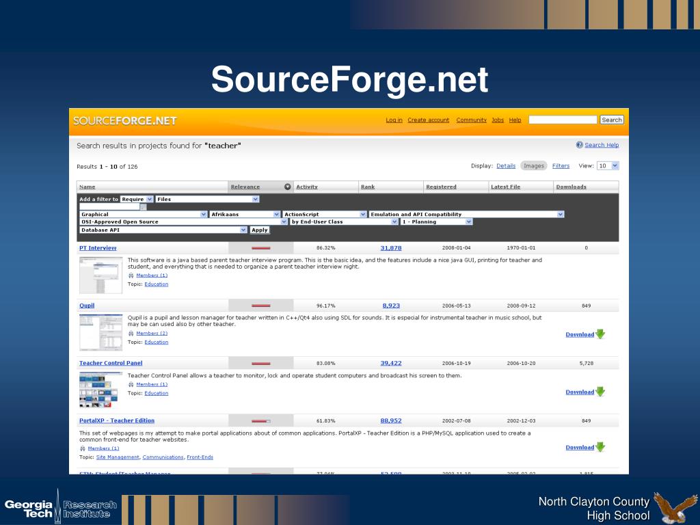
Task: Click the green Download arrow for Qupil
Action: click(600, 334)
